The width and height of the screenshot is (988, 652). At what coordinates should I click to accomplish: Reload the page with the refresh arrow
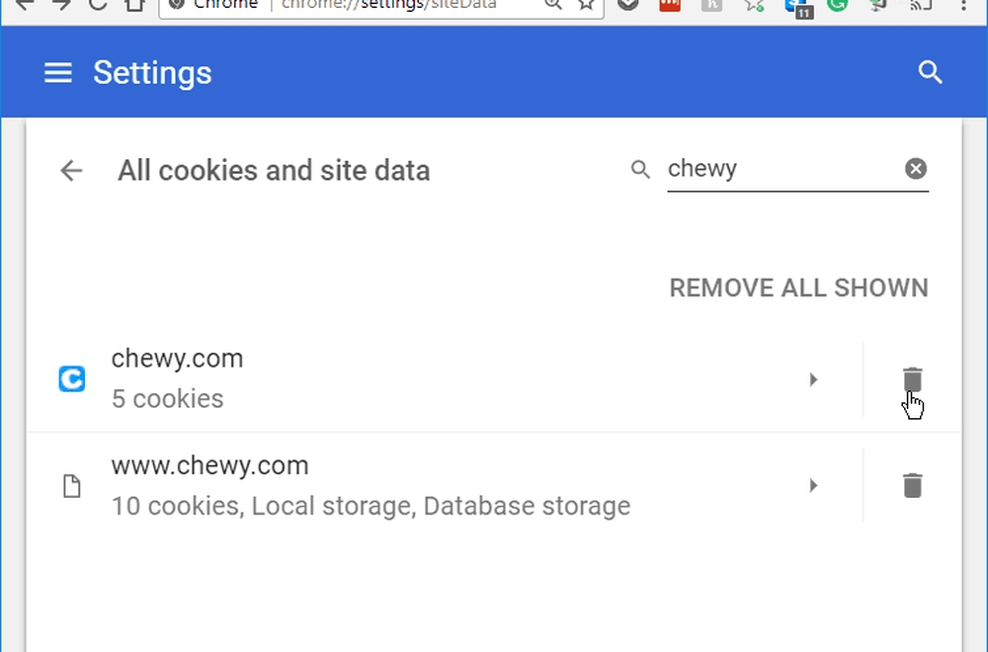click(97, 5)
